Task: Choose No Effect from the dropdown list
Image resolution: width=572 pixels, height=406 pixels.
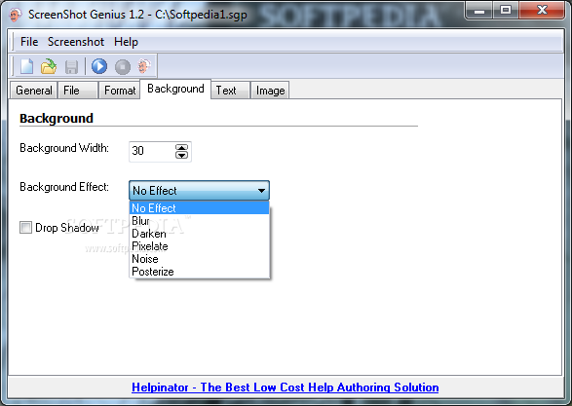Action: pyautogui.click(x=199, y=208)
